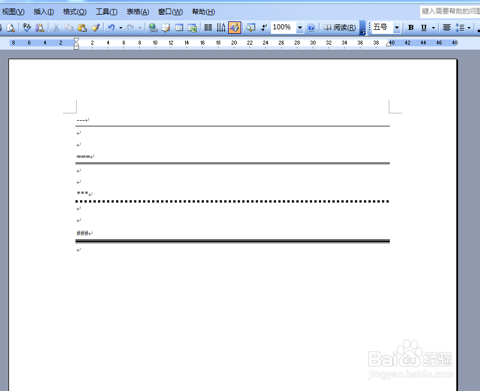This screenshot has width=480, height=391.
Task: Open the 100% zoom dropdown arrow
Action: [300, 28]
